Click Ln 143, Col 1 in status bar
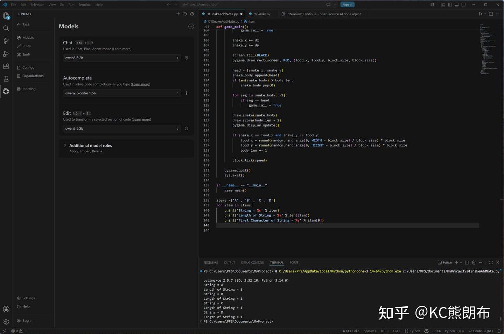This screenshot has height=334, width=504. pyautogui.click(x=350, y=331)
